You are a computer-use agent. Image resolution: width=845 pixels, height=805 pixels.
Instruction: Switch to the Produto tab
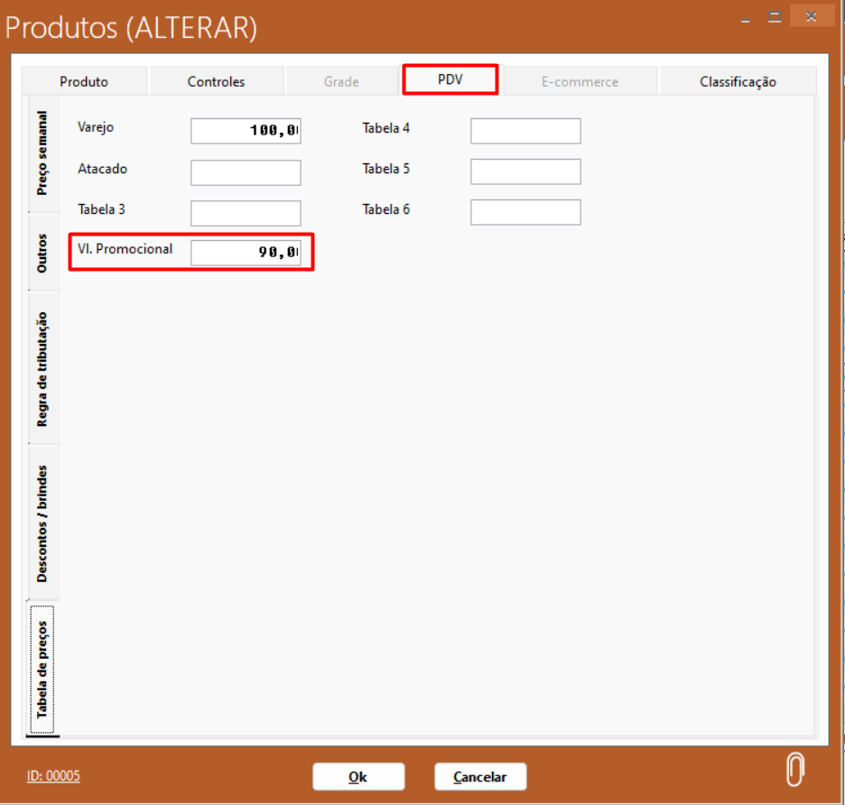(84, 81)
